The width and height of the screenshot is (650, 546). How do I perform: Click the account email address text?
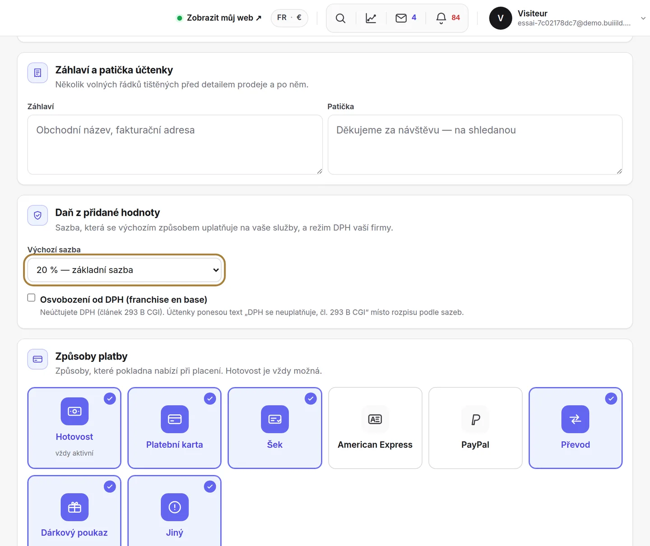tap(574, 23)
